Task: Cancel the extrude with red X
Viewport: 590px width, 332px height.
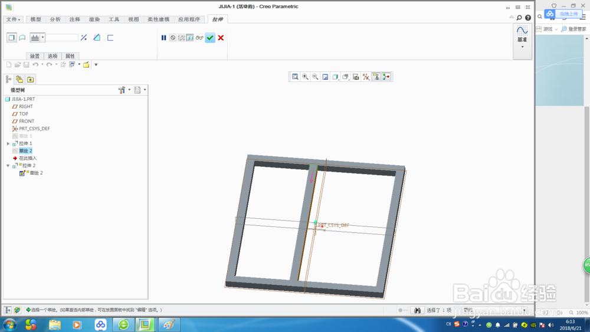Action: point(221,38)
